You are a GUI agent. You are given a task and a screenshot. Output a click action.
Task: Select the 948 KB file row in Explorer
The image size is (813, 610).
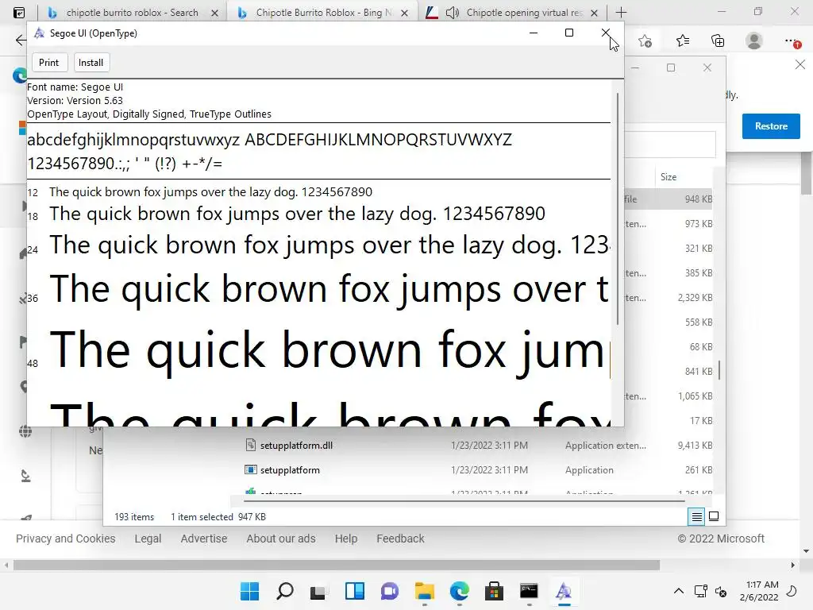coord(669,199)
